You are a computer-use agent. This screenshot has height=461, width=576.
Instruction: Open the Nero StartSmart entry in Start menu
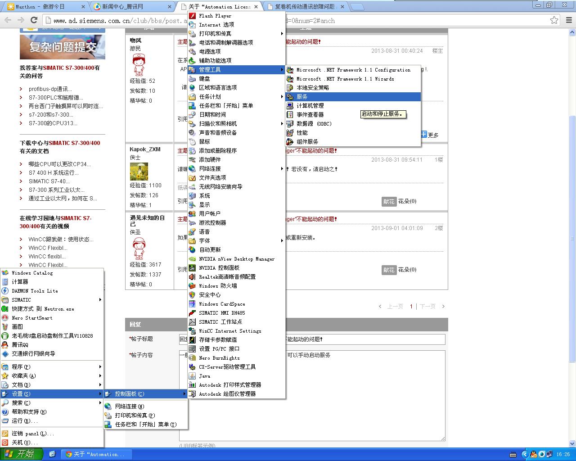(52, 318)
